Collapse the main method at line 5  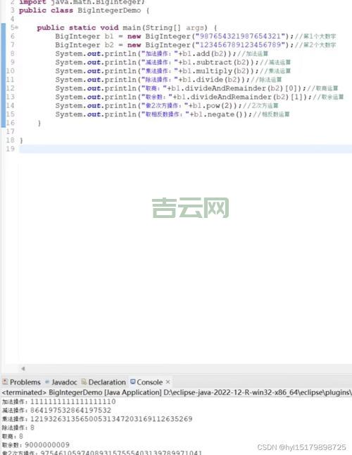17,28
